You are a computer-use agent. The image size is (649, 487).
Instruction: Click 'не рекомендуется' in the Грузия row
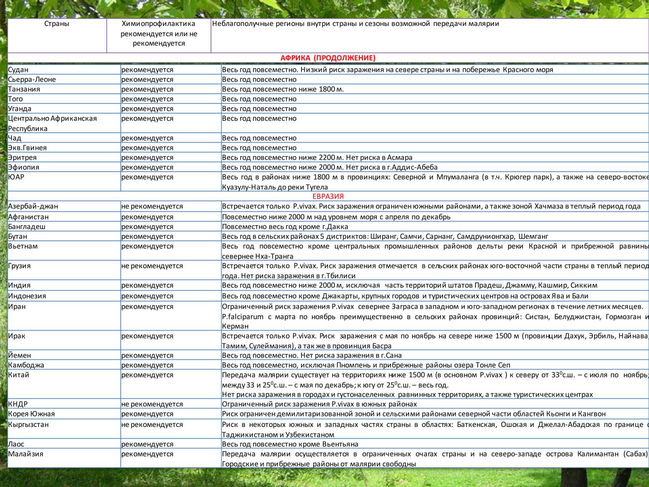[x=152, y=266]
